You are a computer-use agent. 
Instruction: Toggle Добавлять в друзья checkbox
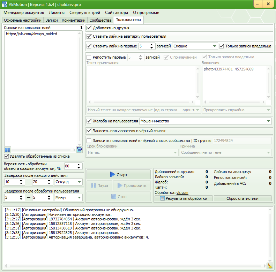pyautogui.click(x=89, y=28)
